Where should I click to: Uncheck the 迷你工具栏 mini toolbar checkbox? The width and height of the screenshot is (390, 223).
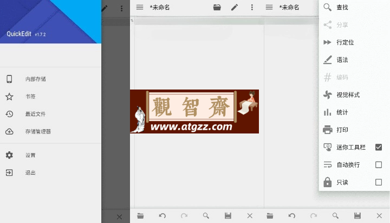click(378, 147)
